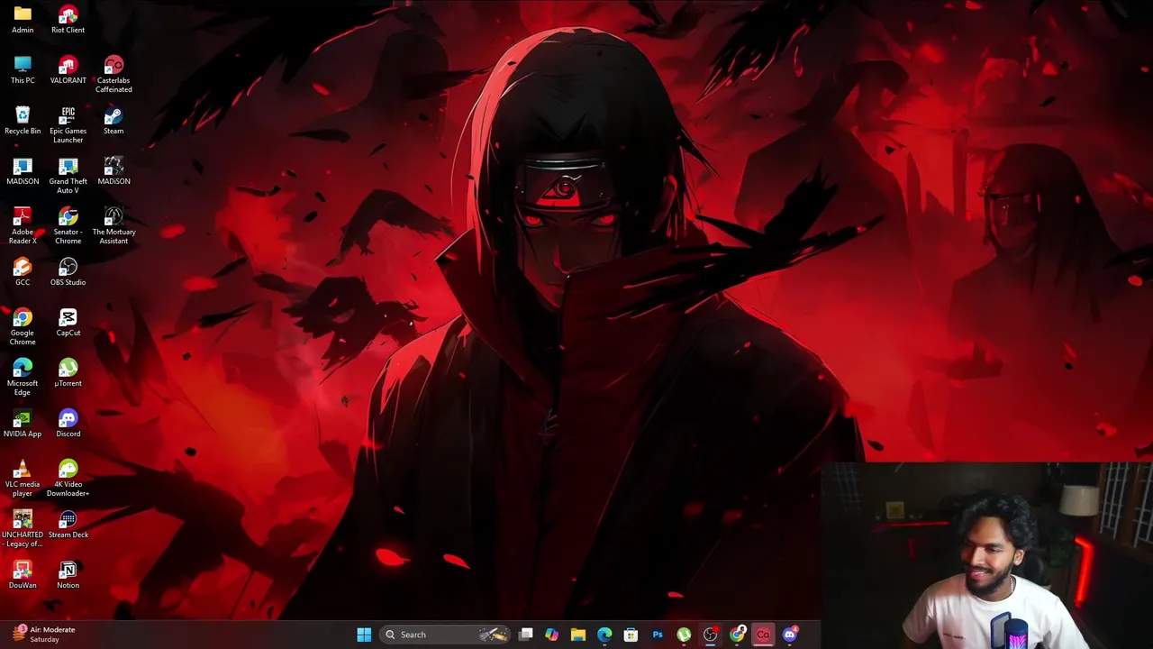
Task: Select the µTorrent desktop shortcut
Action: point(68,372)
